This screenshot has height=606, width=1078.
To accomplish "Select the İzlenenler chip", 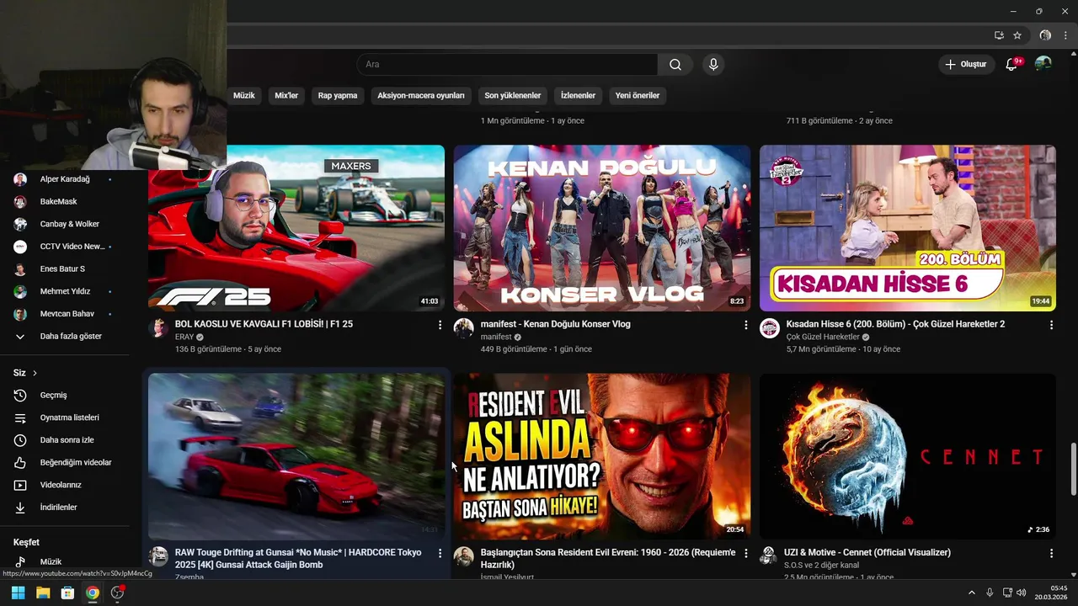I will point(578,96).
